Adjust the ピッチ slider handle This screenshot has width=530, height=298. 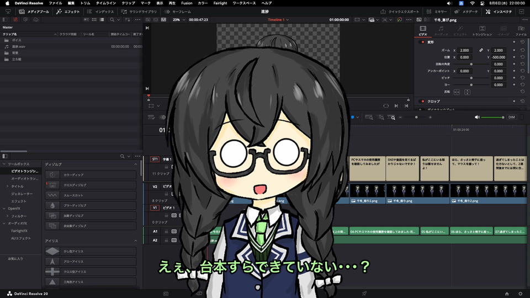[471, 78]
